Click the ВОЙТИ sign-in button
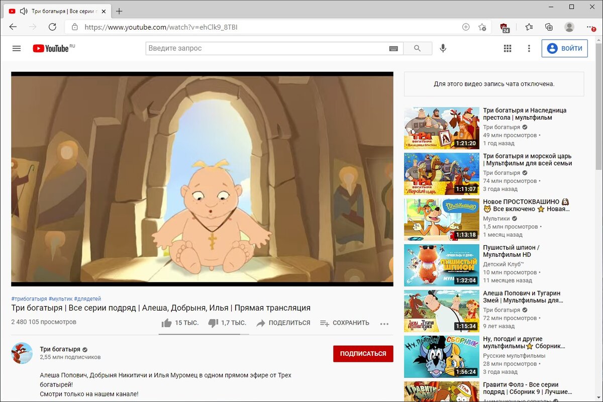 click(x=565, y=48)
